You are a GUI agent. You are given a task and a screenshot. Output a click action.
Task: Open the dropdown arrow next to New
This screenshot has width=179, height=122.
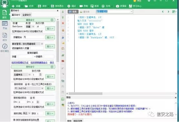[x=22, y=6]
